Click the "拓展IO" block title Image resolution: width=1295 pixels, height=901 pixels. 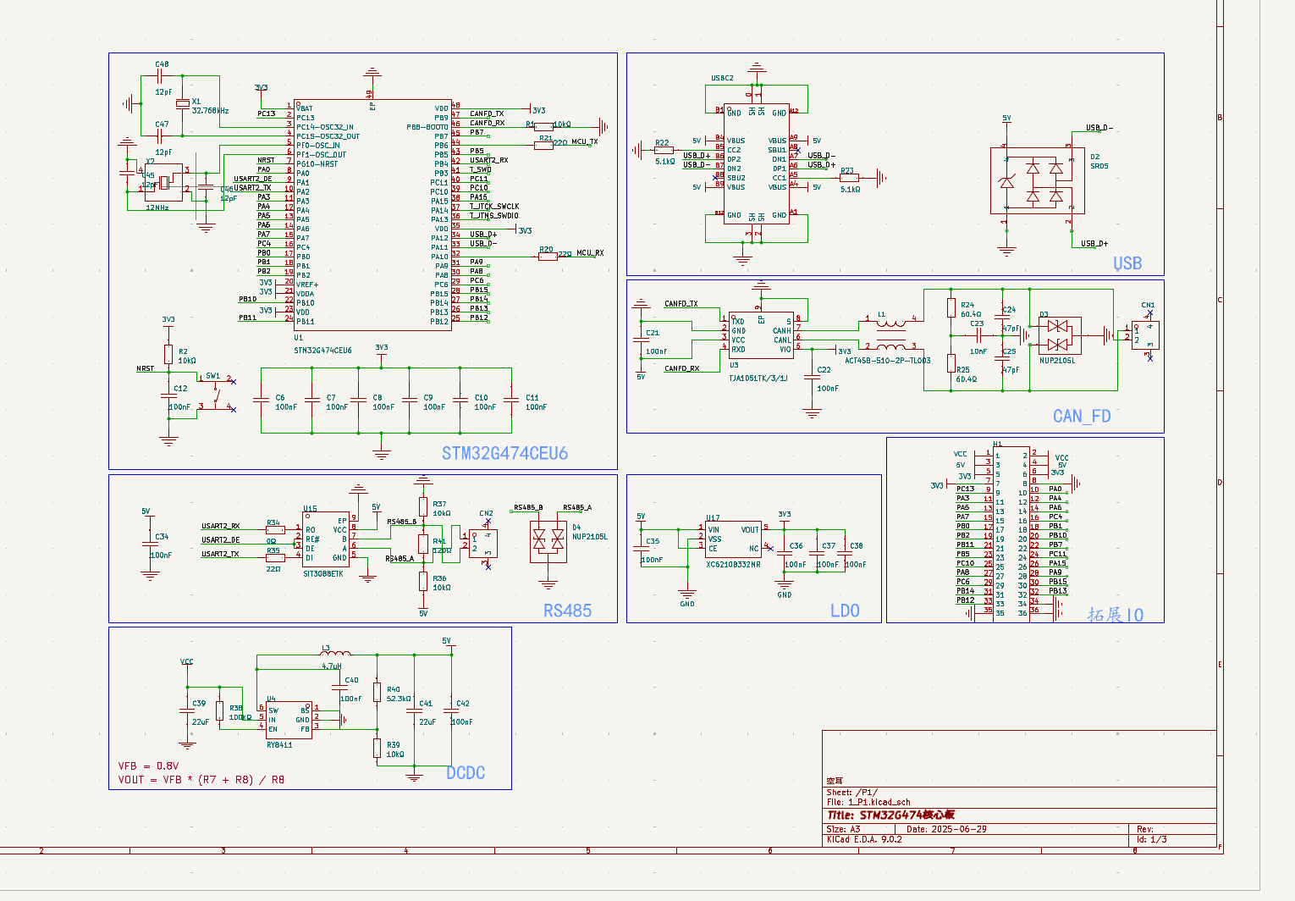(1116, 615)
